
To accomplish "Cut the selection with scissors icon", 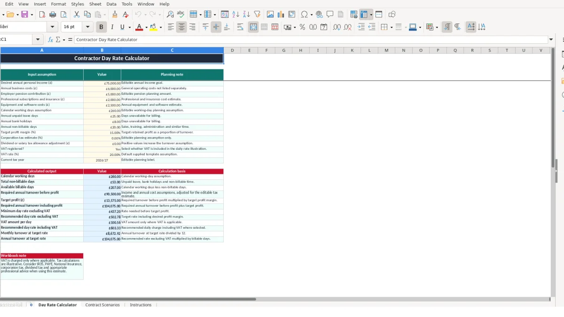I will coord(77,15).
